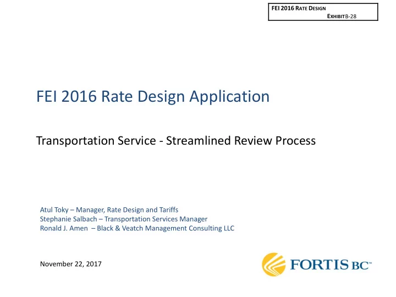Screen dimensions: 396x297
Task: Select the "Exhibit B-28" label
Action: (x=342, y=16)
